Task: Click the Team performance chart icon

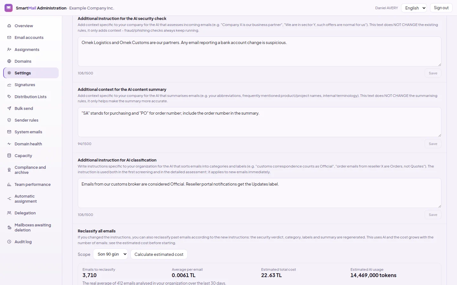Action: pos(9,185)
